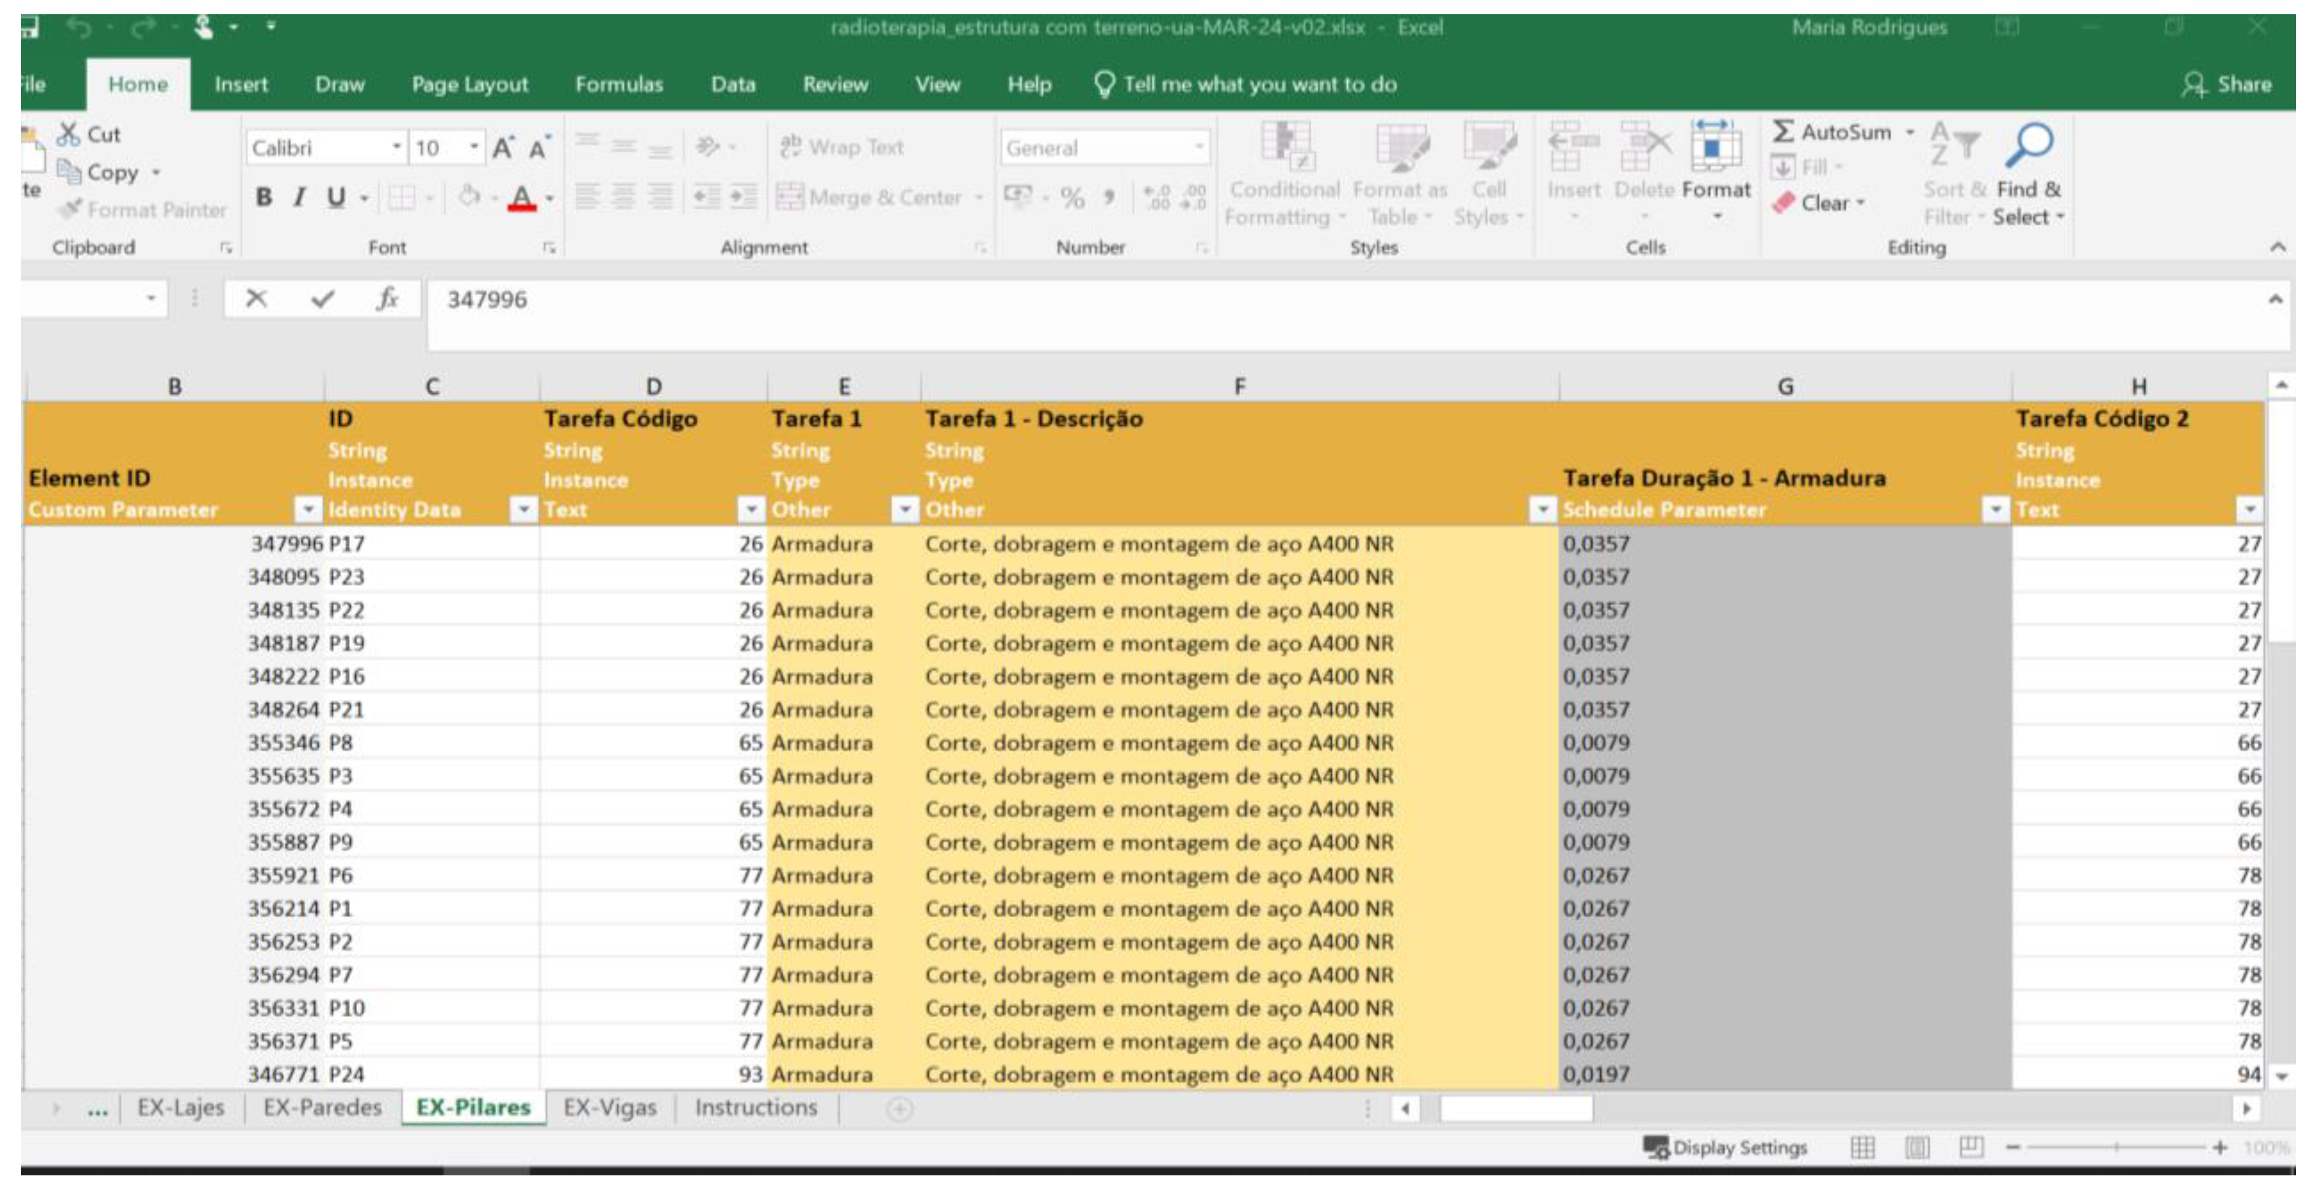
Task: Toggle Italic formatting
Action: 299,197
